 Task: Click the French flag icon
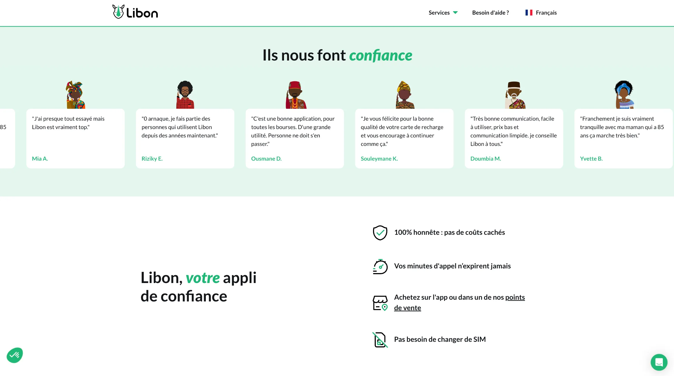pos(529,13)
